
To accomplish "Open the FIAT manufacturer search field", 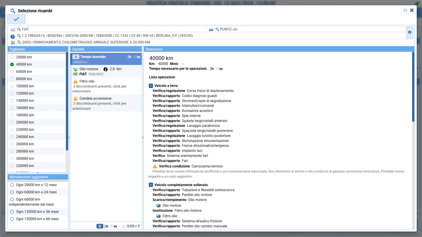I will [x=113, y=29].
